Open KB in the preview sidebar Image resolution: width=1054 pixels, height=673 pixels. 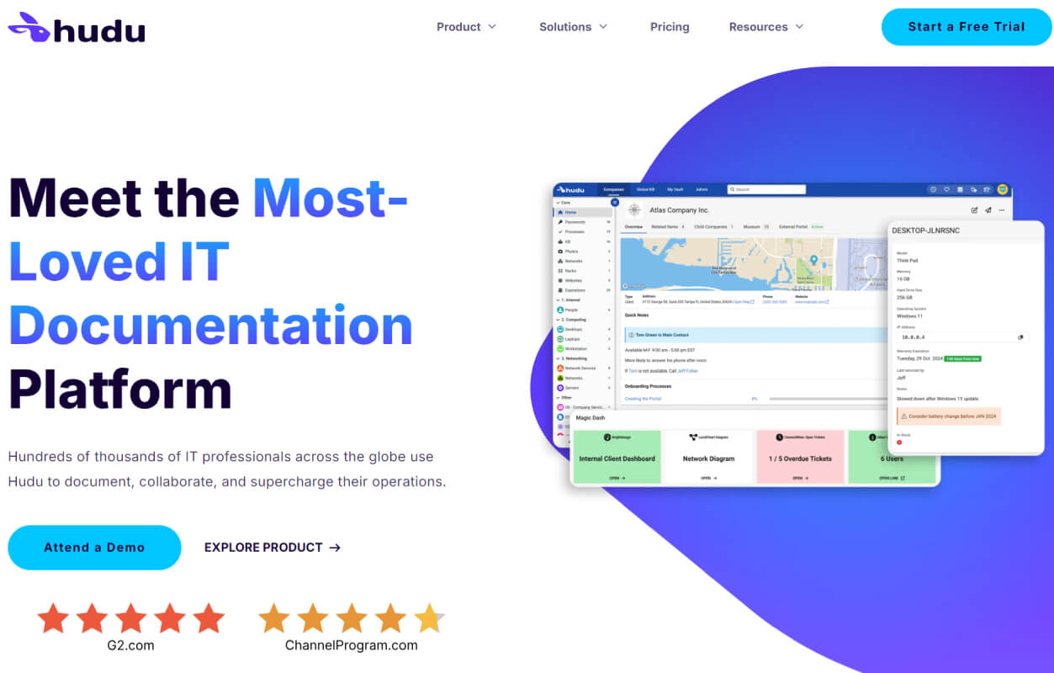coord(583,241)
